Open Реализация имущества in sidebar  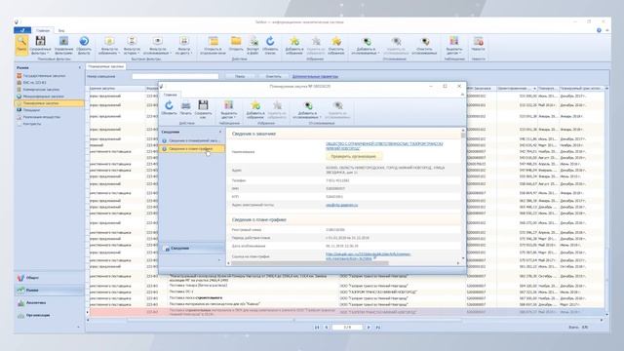(41, 117)
